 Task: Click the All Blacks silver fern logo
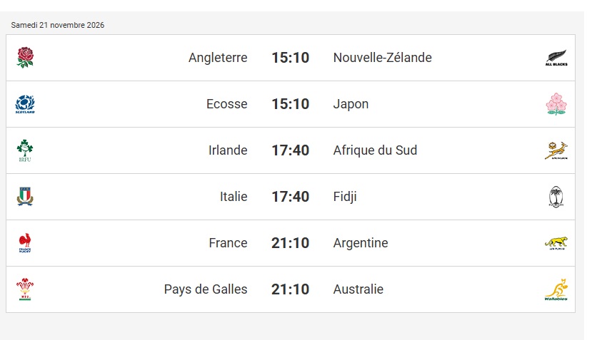click(x=556, y=58)
